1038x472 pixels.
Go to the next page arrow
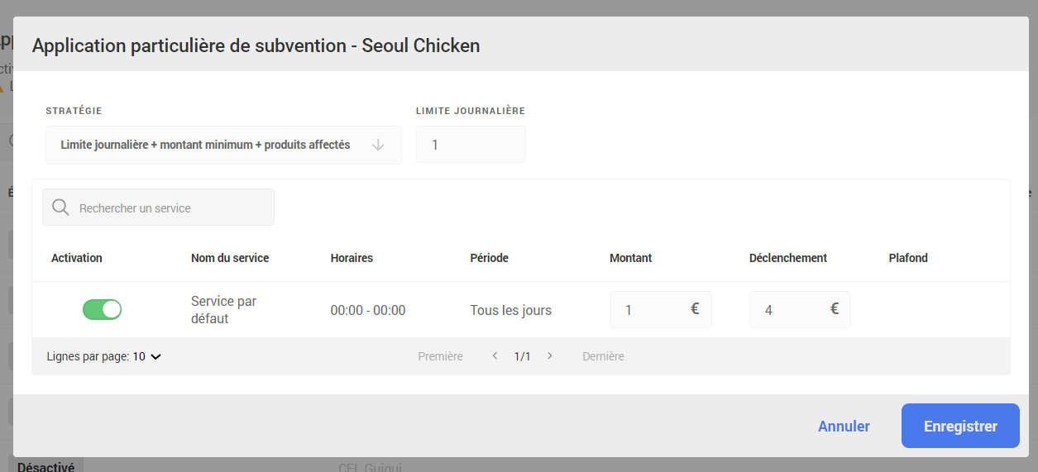tap(550, 356)
